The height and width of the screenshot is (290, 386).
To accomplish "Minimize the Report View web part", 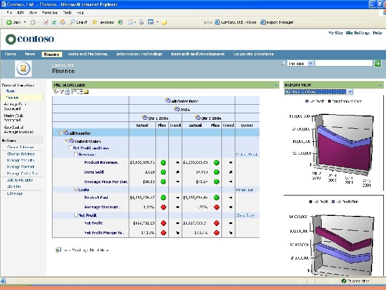I will (x=381, y=85).
